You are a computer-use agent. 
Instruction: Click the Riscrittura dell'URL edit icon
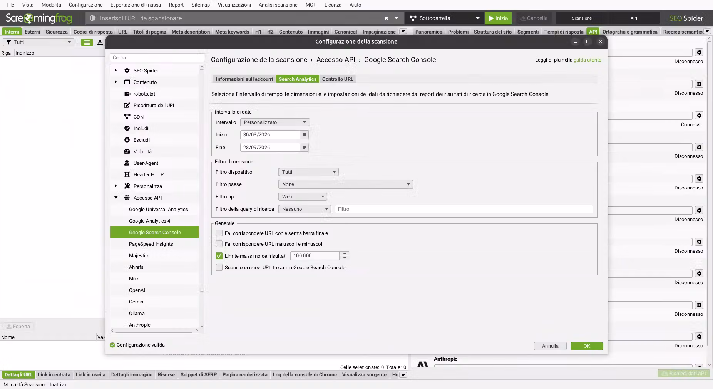click(x=127, y=105)
